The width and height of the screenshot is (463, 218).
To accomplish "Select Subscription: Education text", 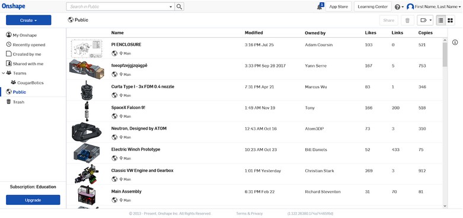I will coord(33,187).
